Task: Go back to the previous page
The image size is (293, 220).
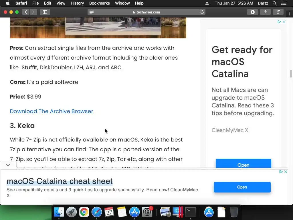Action: tap(26, 12)
